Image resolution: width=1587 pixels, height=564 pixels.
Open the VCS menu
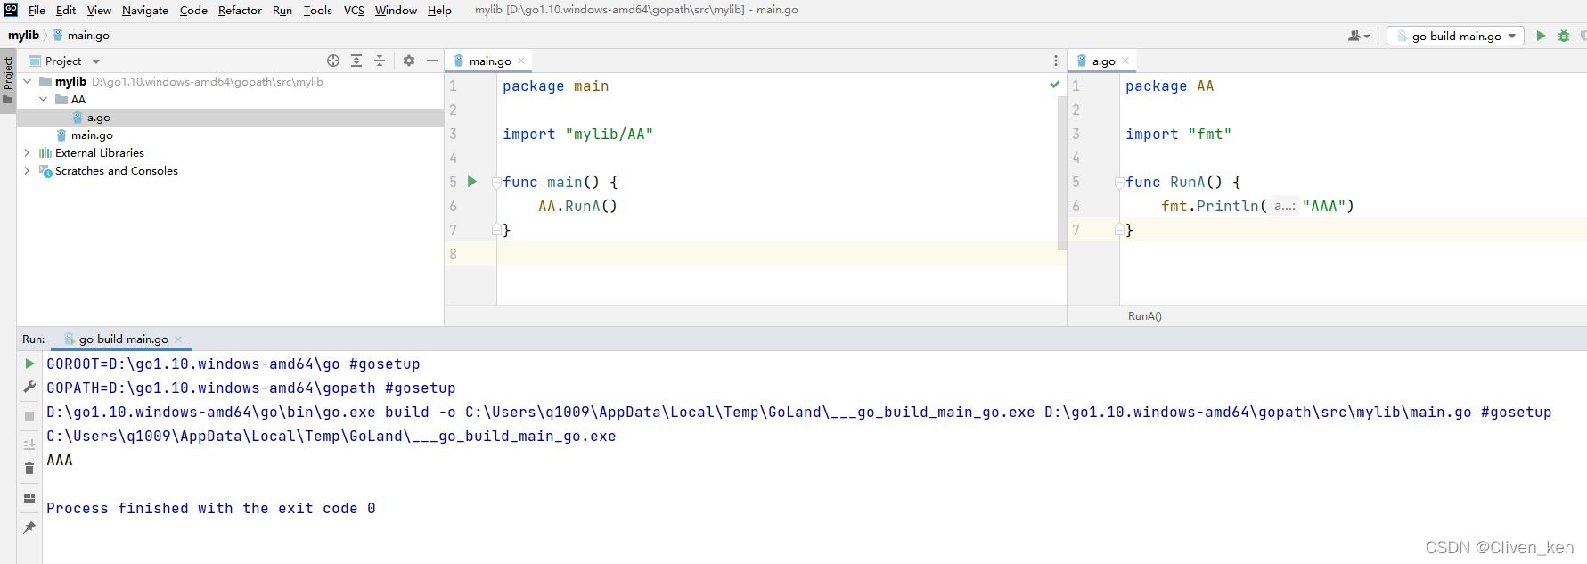point(354,10)
